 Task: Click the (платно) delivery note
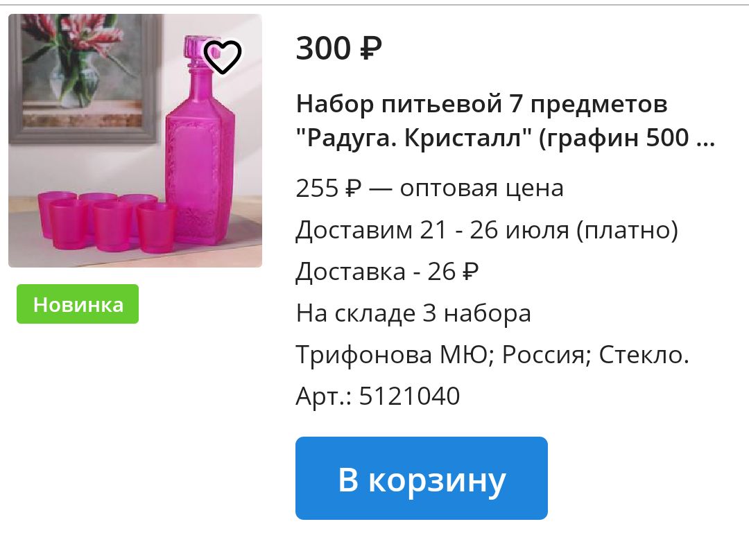[627, 230]
